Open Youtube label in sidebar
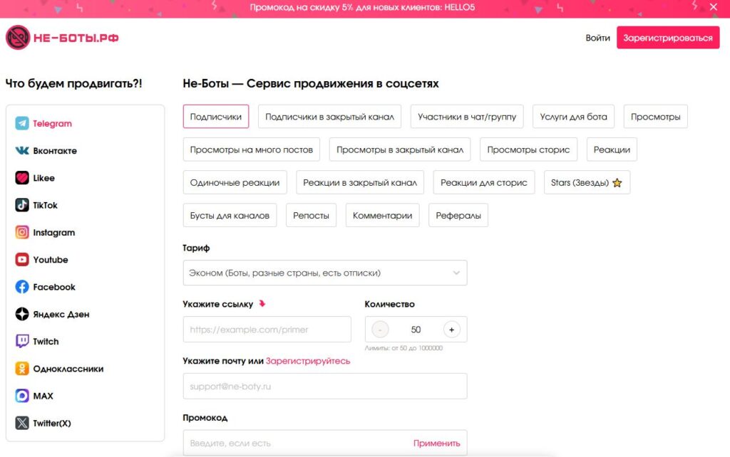 pyautogui.click(x=51, y=259)
